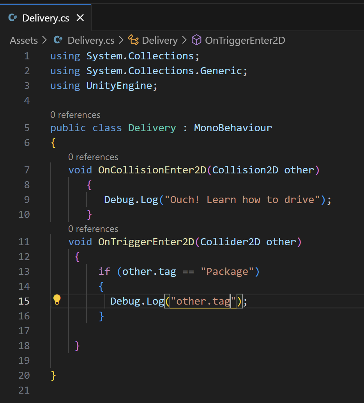Screen dimensions: 364x403
Task: Click the class icon beside Delivery breadcrumb
Action: pos(133,40)
